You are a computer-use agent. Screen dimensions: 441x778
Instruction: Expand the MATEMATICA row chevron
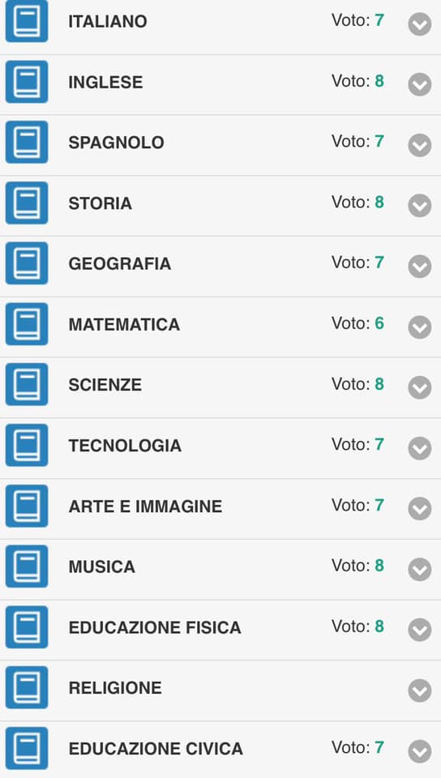click(420, 327)
